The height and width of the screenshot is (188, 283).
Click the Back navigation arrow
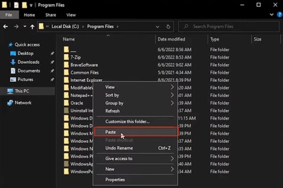(x=6, y=27)
